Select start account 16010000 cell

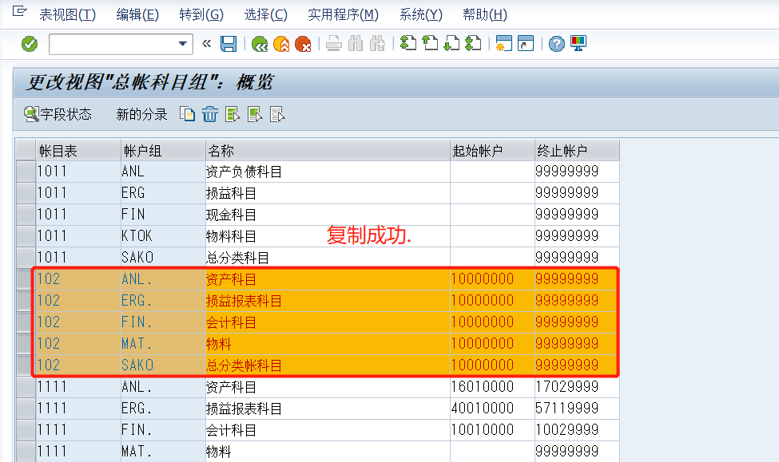pyautogui.click(x=492, y=387)
